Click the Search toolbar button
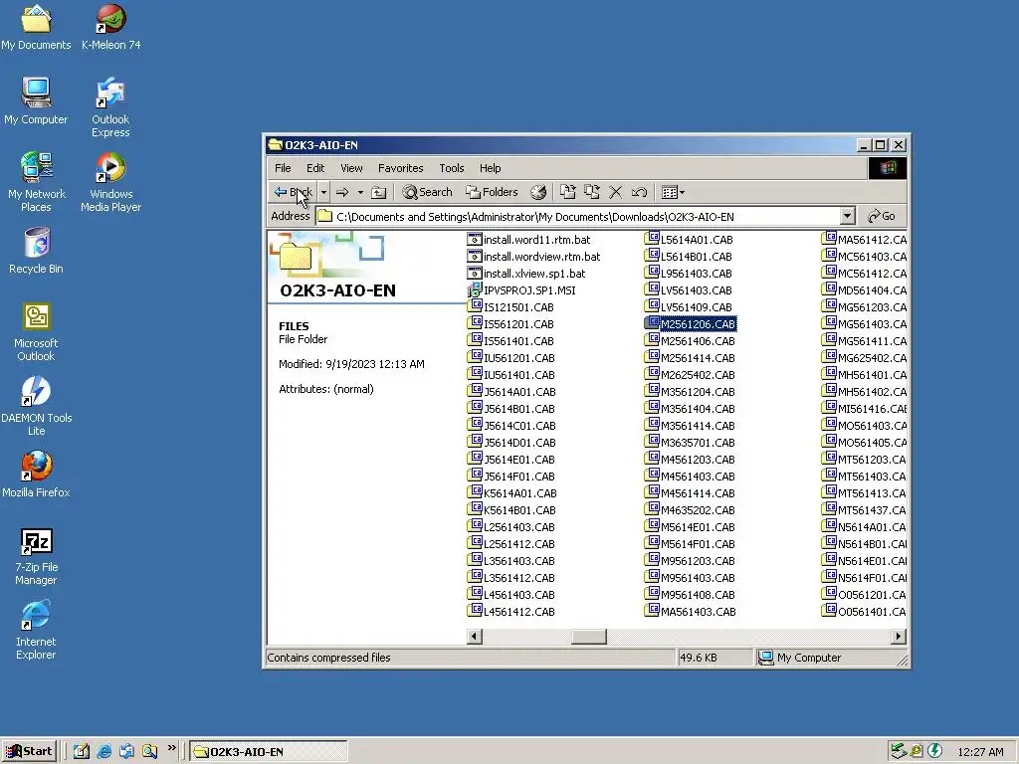 [x=427, y=192]
